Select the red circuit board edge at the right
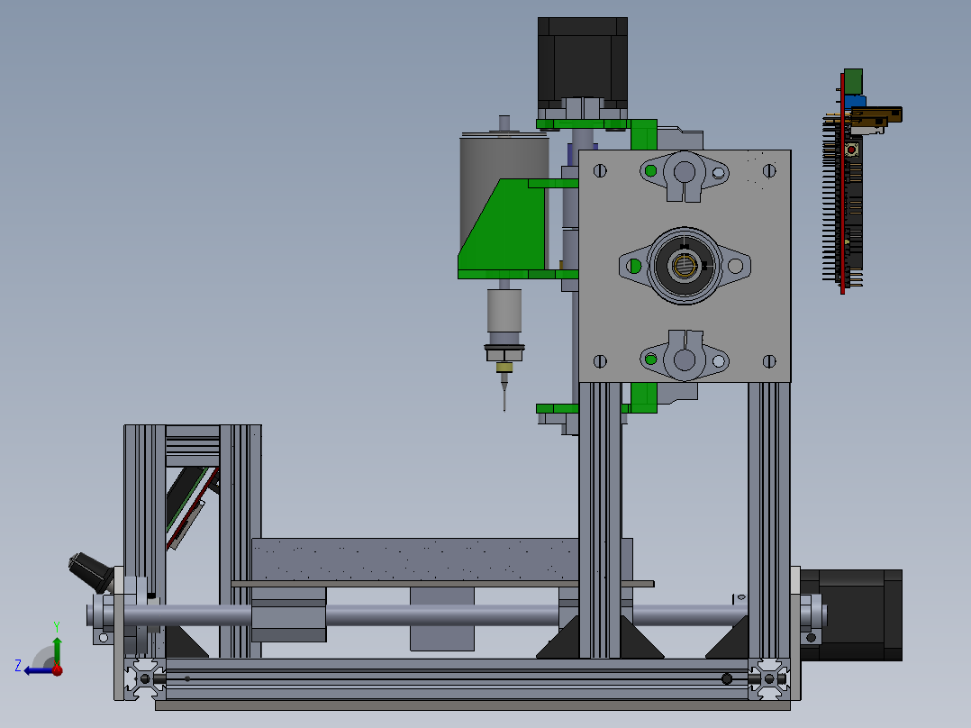 [x=842, y=183]
